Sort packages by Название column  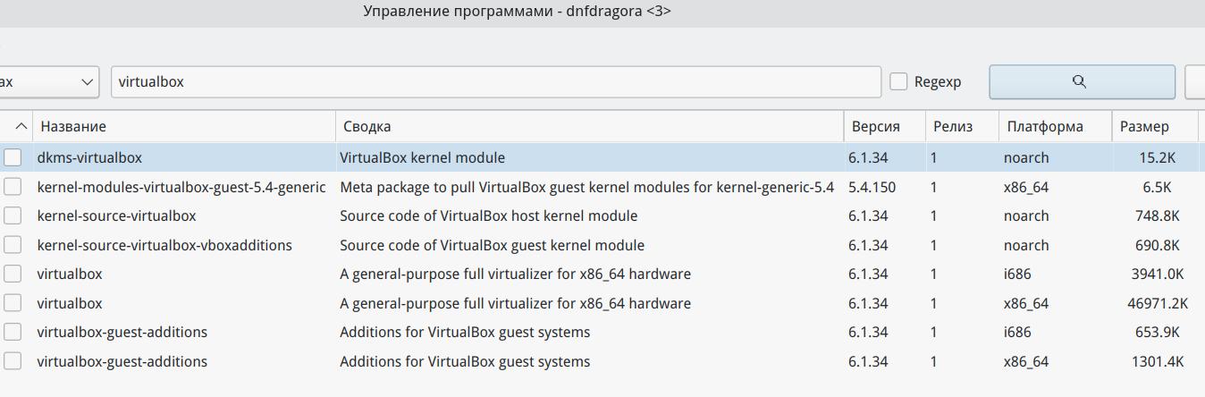coord(179,127)
